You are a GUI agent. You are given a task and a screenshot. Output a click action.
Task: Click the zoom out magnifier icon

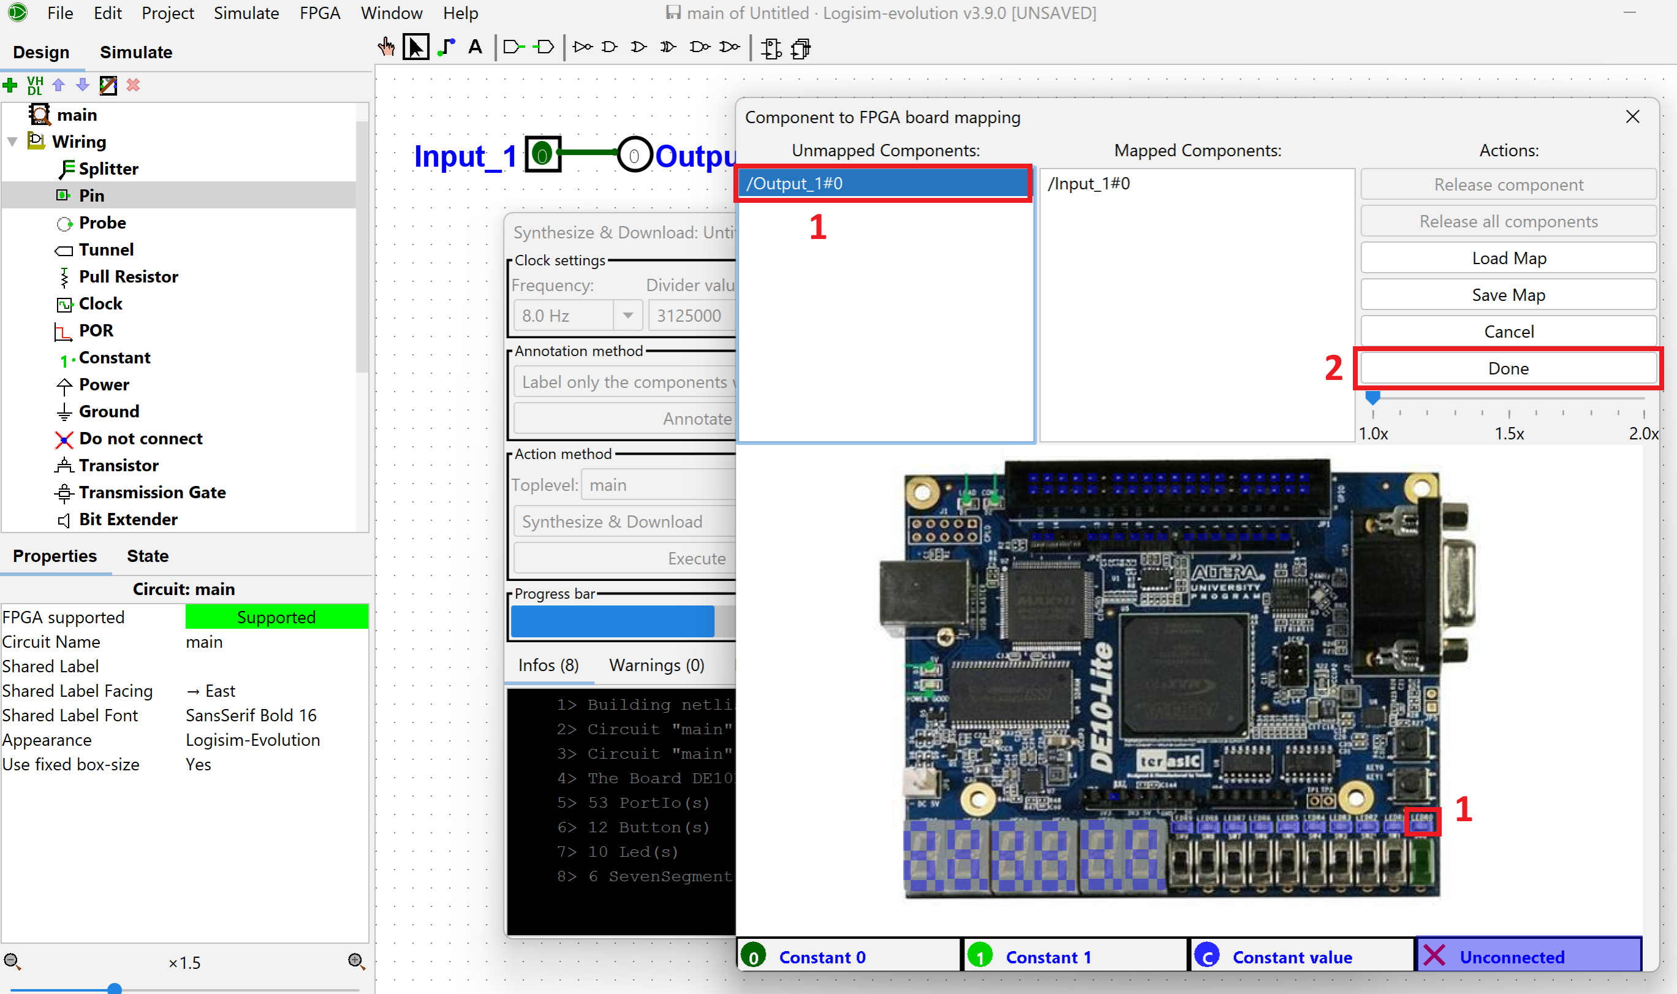[x=12, y=962]
